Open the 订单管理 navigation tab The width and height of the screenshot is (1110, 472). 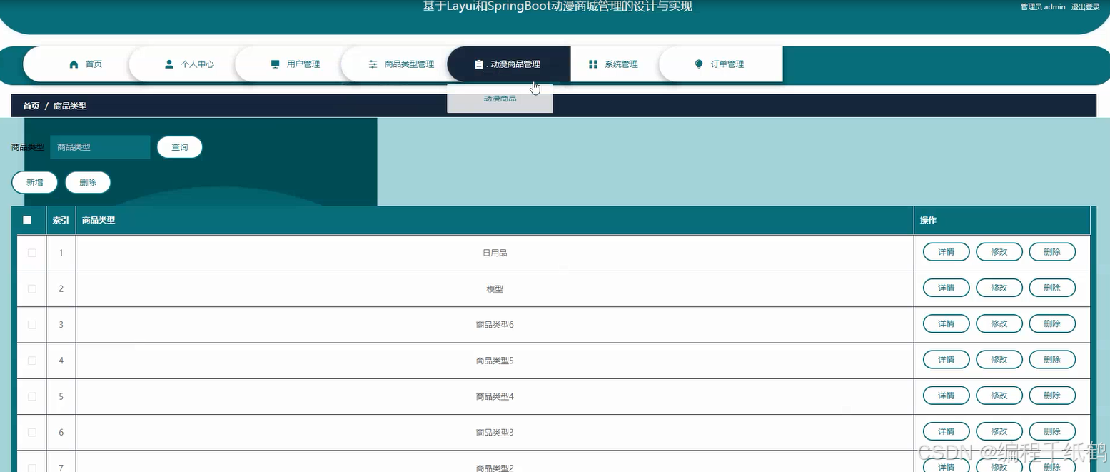[721, 64]
